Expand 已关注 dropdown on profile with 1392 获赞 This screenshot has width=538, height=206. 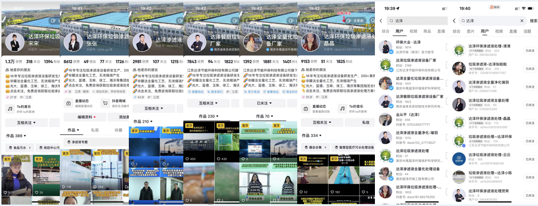click(x=264, y=103)
